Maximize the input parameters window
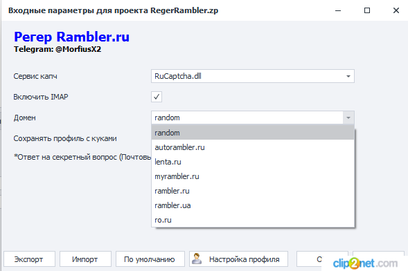 coord(367,10)
